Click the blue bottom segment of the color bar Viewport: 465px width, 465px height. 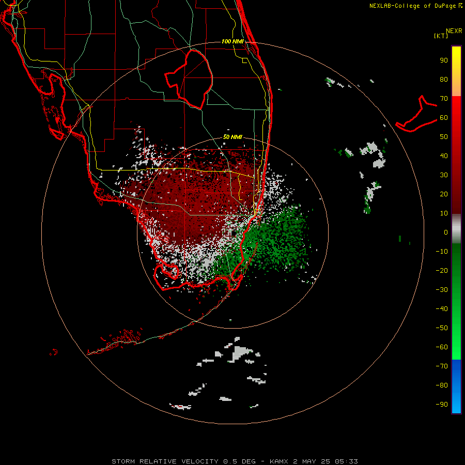point(456,386)
